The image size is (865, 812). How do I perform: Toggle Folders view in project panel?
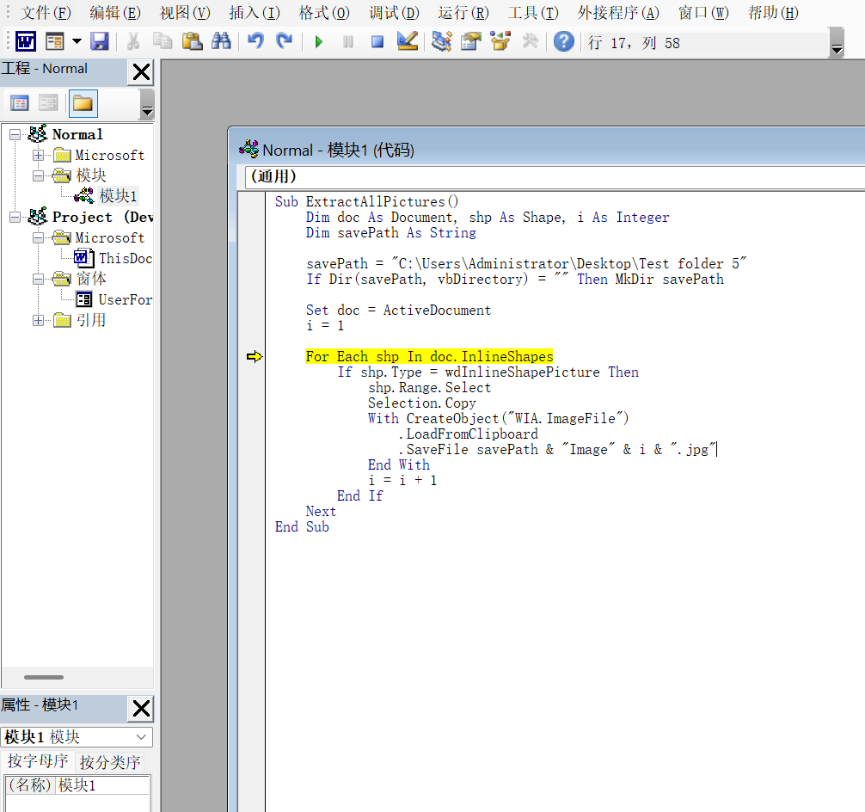[x=83, y=103]
